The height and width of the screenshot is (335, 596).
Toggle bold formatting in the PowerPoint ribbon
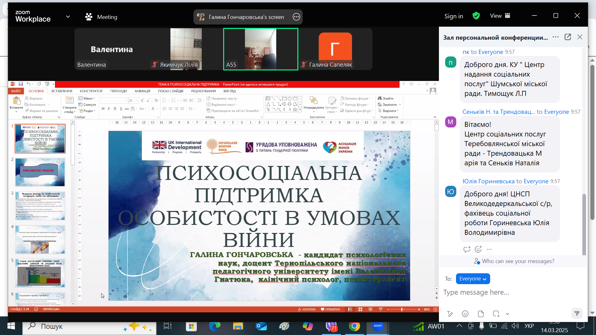(x=103, y=109)
